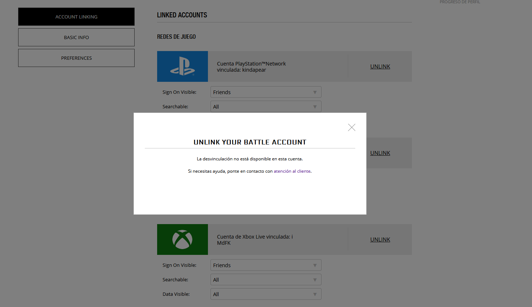
Task: Click the Unlink link behind the dialog
Action: pyautogui.click(x=380, y=153)
